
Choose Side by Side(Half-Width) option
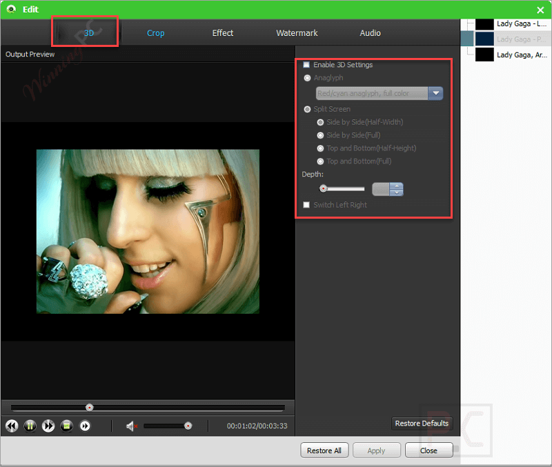[320, 122]
